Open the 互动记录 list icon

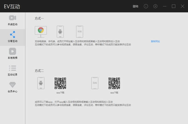(x=13, y=68)
